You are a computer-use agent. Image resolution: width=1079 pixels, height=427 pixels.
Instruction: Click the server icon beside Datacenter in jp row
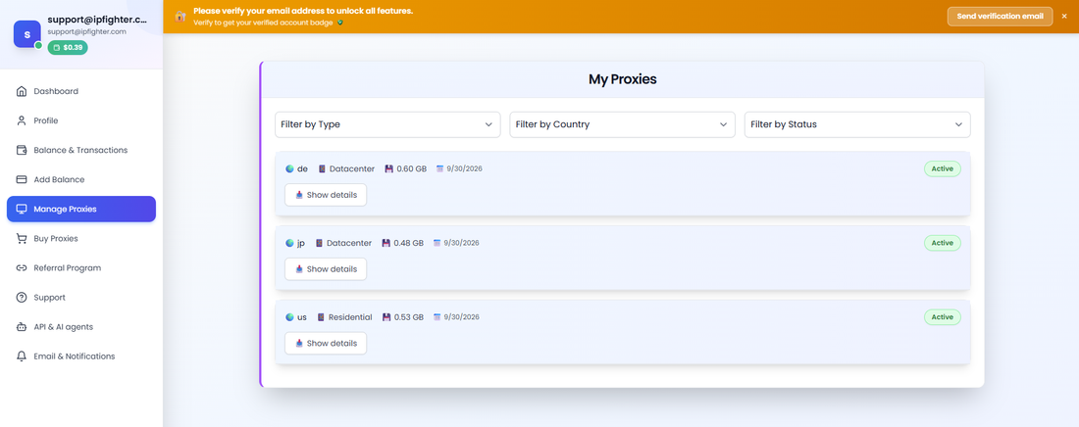[x=319, y=243]
